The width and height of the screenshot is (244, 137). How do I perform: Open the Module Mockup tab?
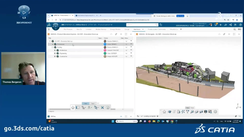click(x=101, y=29)
